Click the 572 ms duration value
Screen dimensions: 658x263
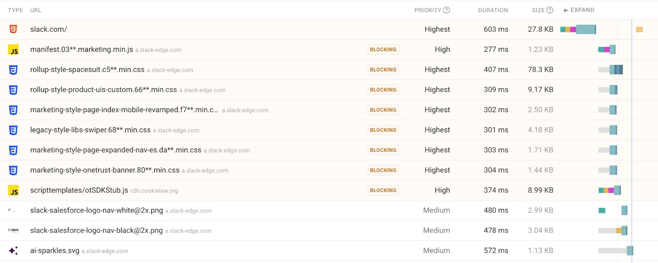[x=496, y=250]
